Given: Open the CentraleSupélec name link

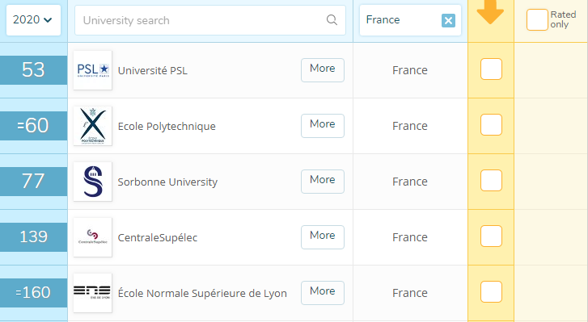Looking at the screenshot, I should (158, 238).
